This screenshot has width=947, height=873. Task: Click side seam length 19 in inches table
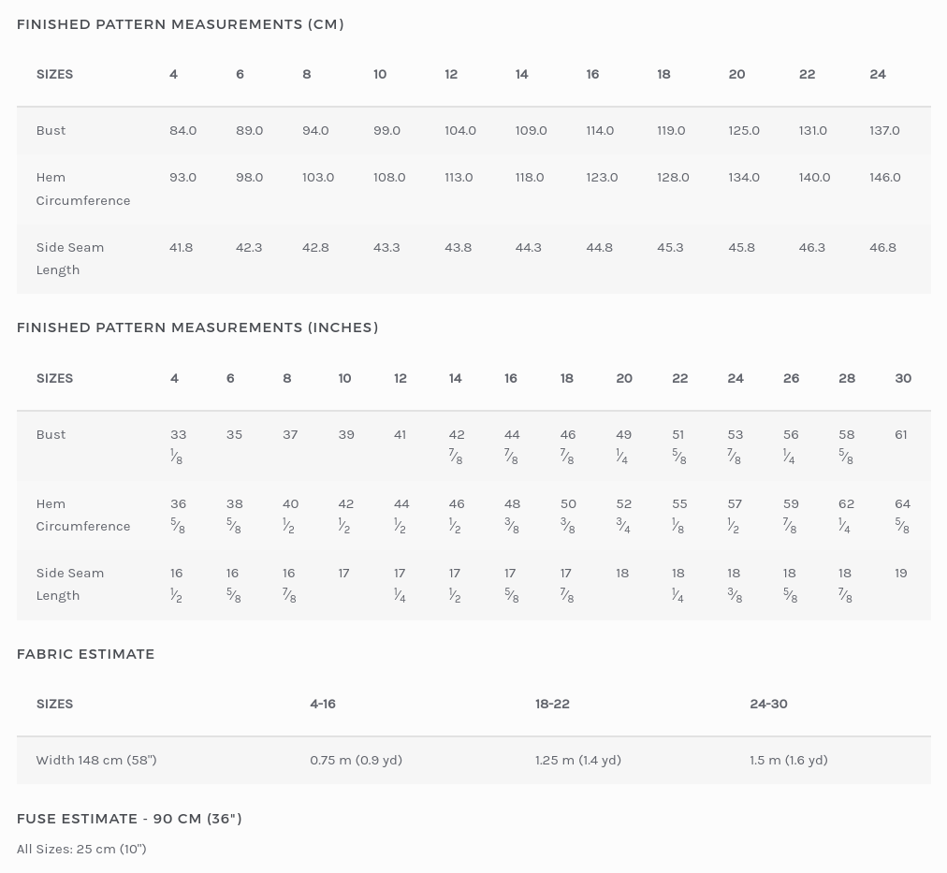click(900, 573)
